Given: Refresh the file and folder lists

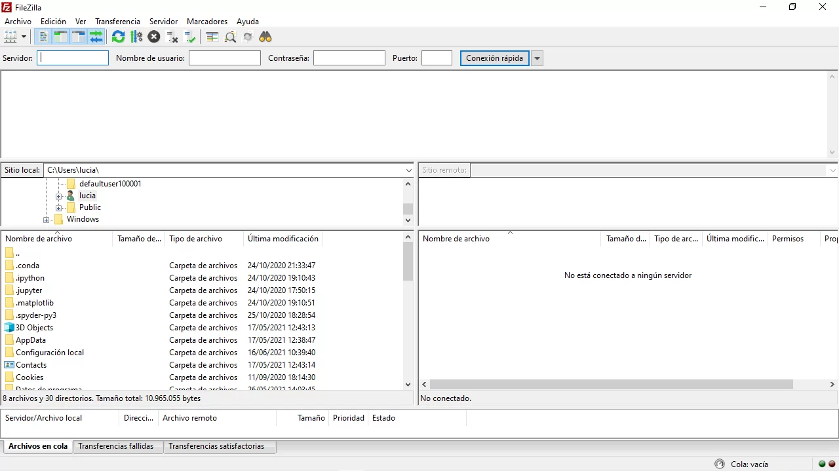Looking at the screenshot, I should pos(118,37).
